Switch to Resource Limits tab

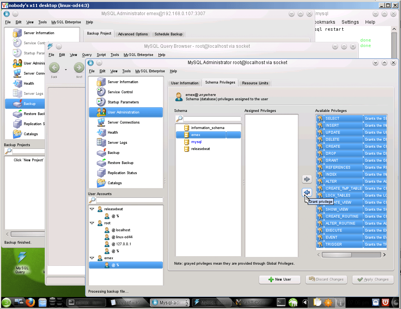coord(255,83)
